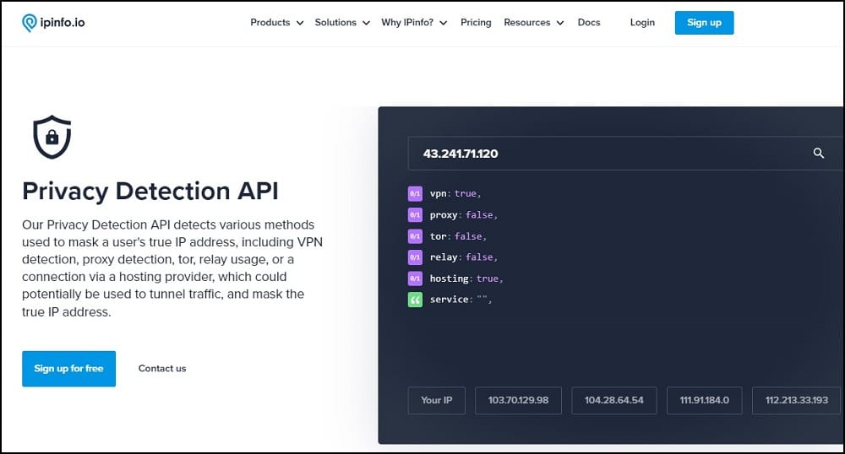Click the ipinfo.io logo
The image size is (845, 454).
[52, 23]
